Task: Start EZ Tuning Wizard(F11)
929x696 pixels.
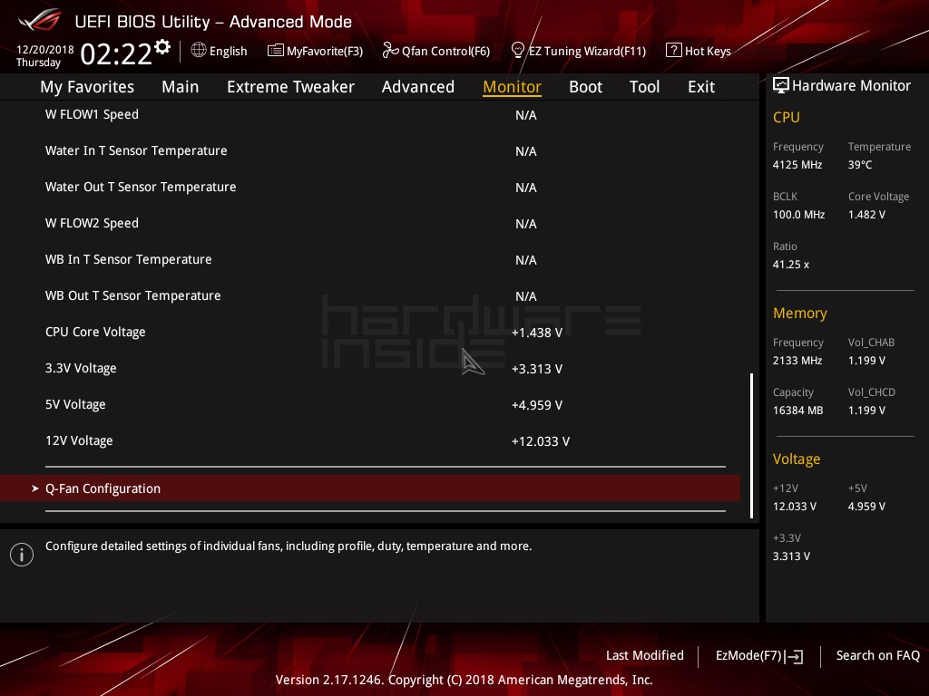Action: [587, 52]
